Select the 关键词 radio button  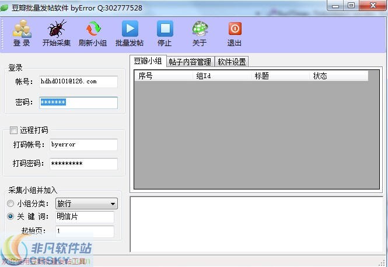tap(11, 216)
